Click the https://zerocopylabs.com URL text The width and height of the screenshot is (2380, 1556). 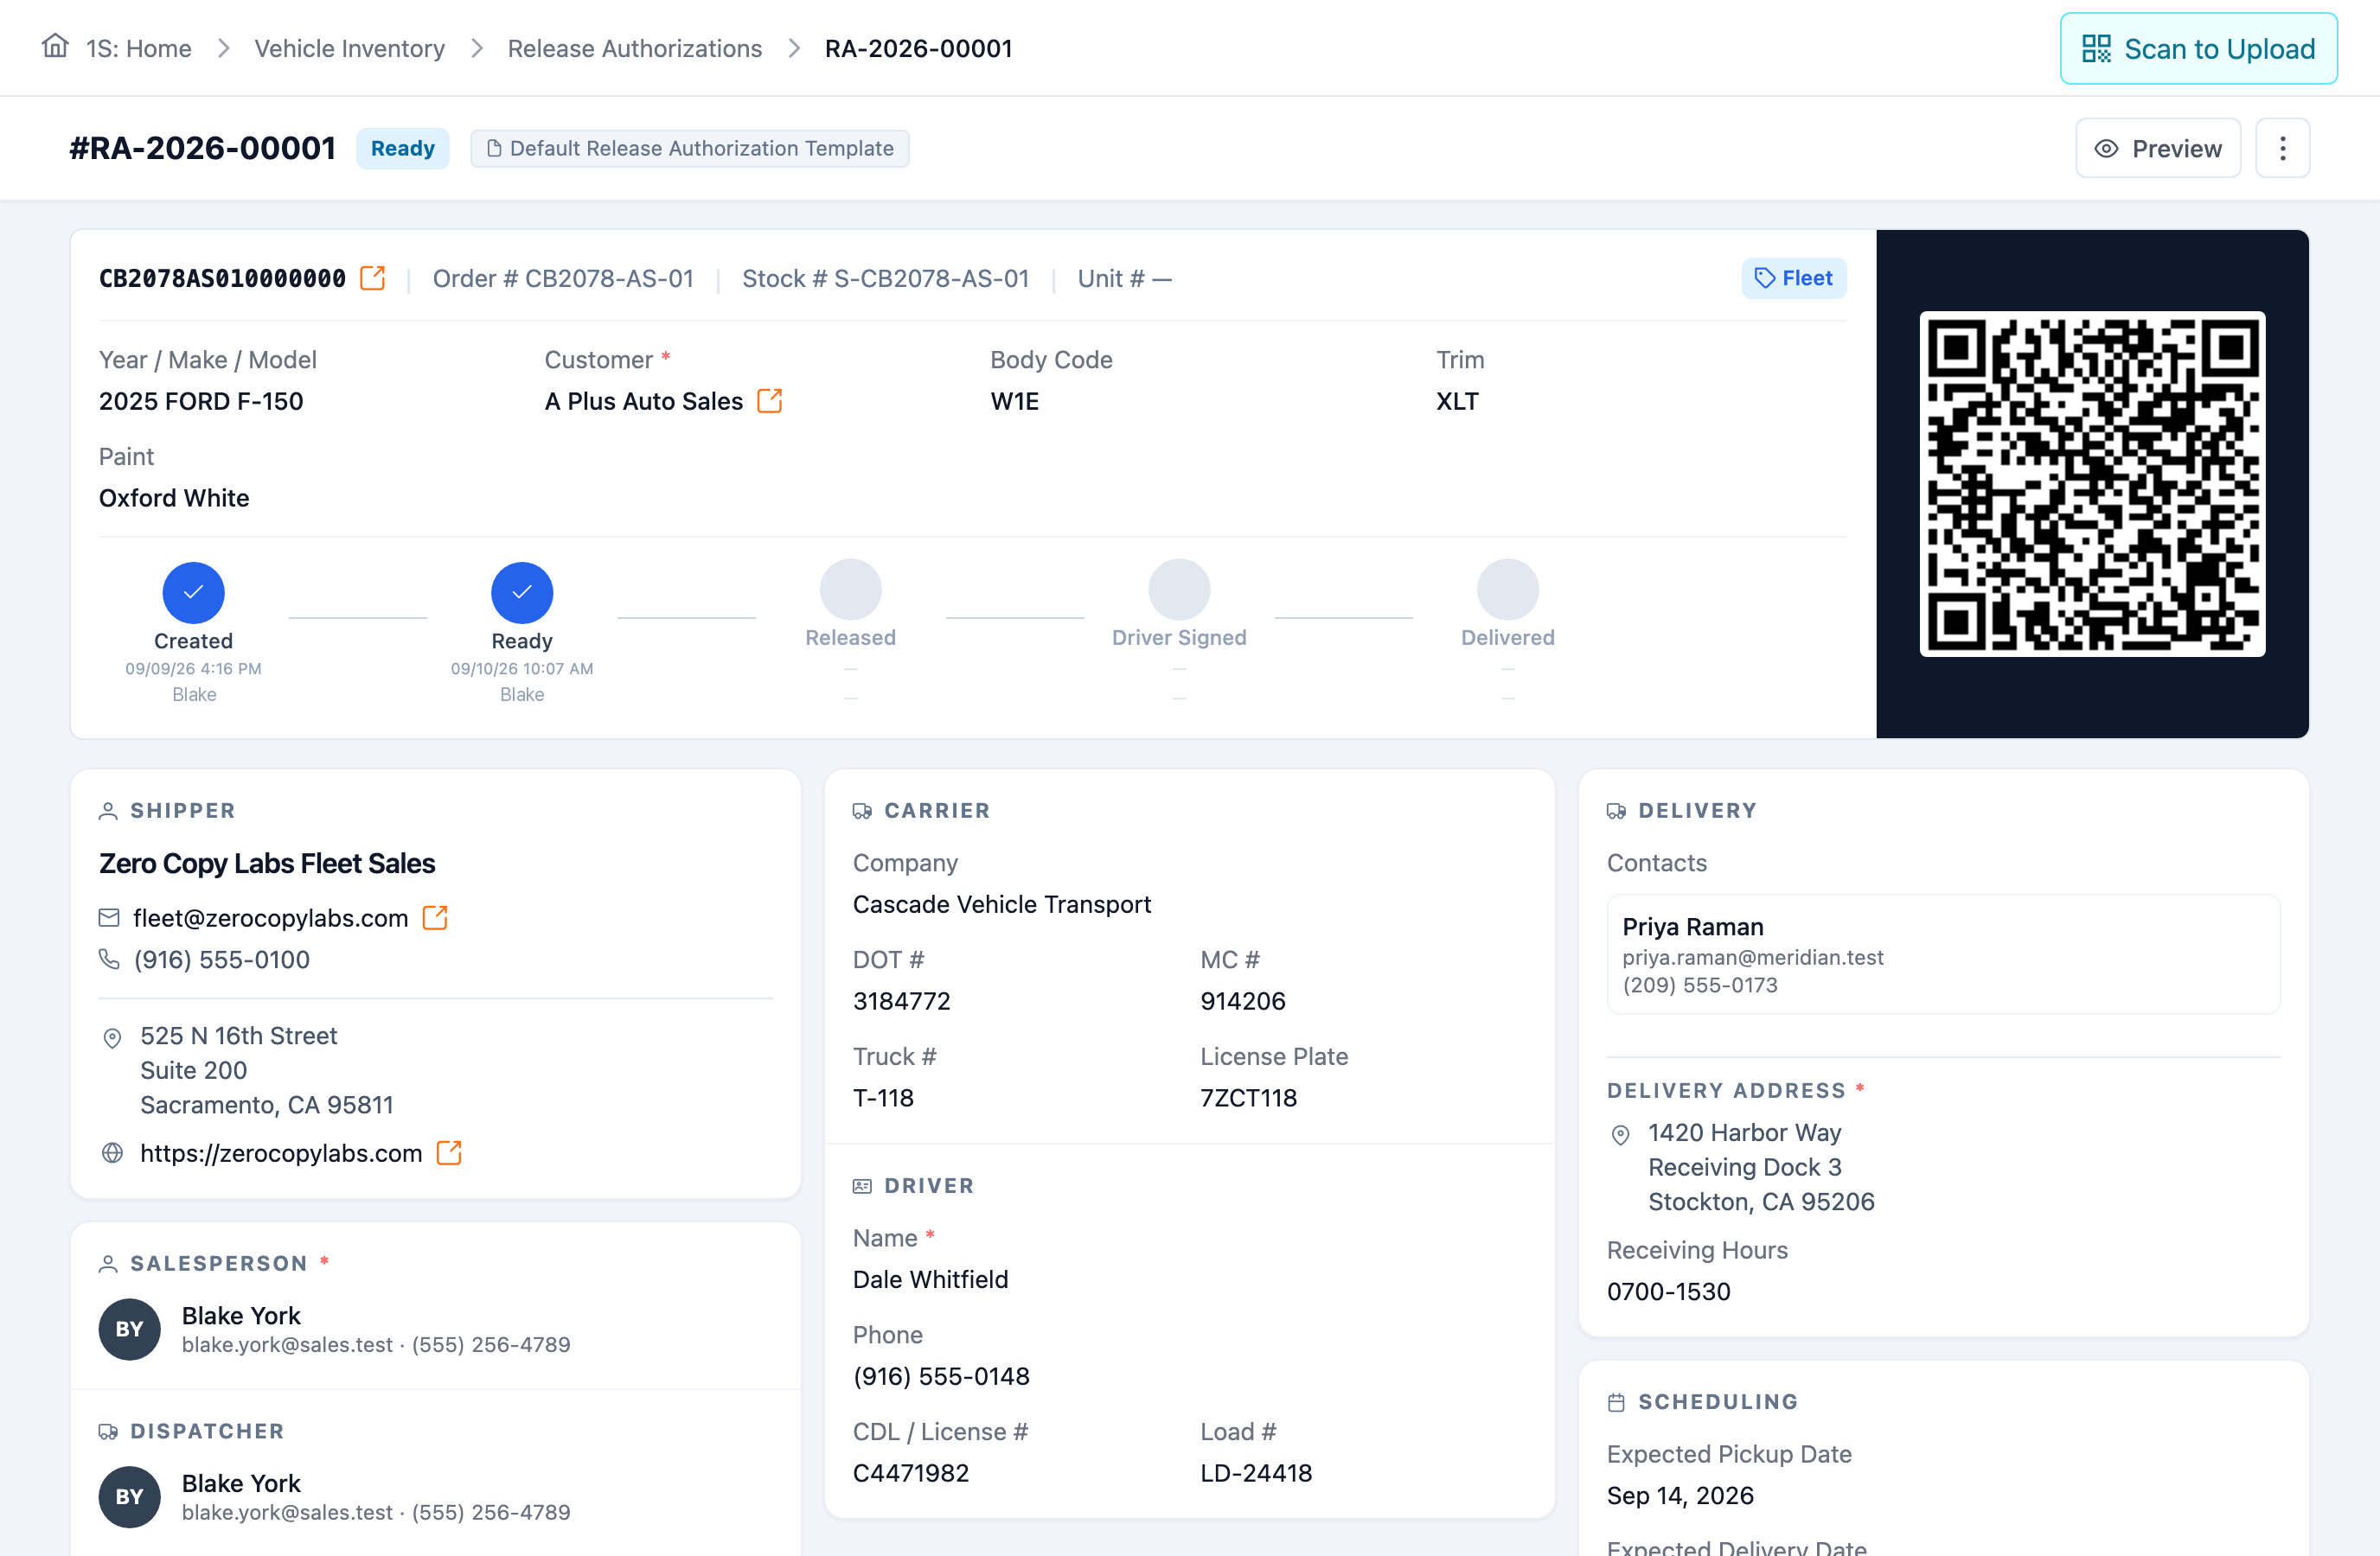click(281, 1152)
